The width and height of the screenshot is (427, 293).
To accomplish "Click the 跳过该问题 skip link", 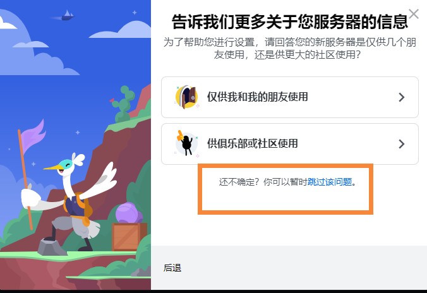I will coord(330,182).
